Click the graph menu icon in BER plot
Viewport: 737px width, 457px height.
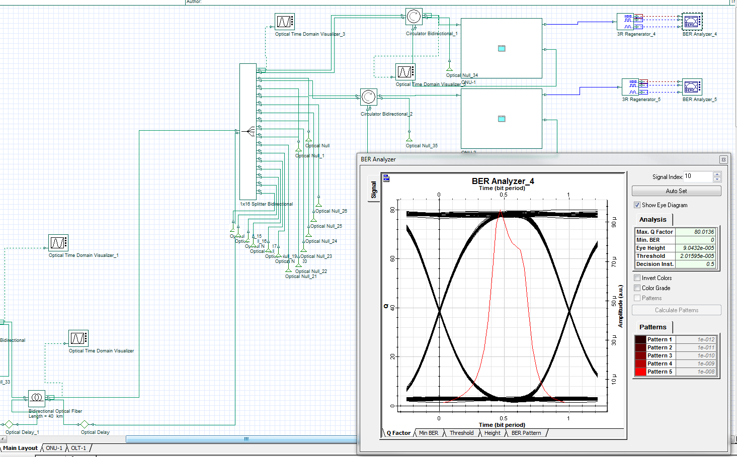click(x=386, y=178)
